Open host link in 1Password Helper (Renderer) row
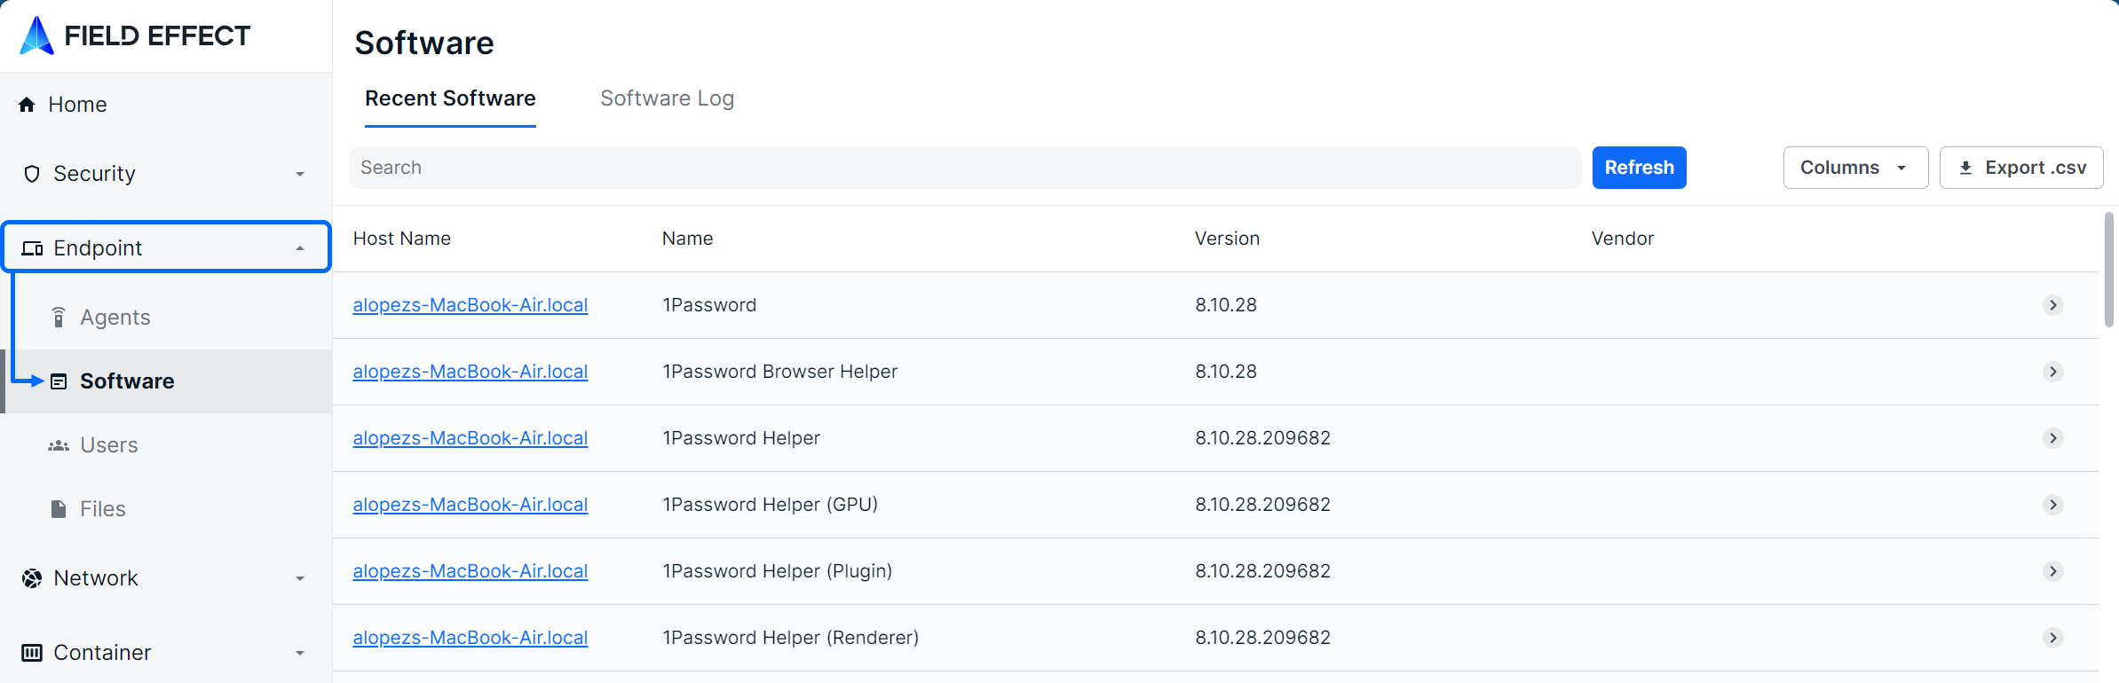Viewport: 2119px width, 683px height. pyautogui.click(x=470, y=638)
